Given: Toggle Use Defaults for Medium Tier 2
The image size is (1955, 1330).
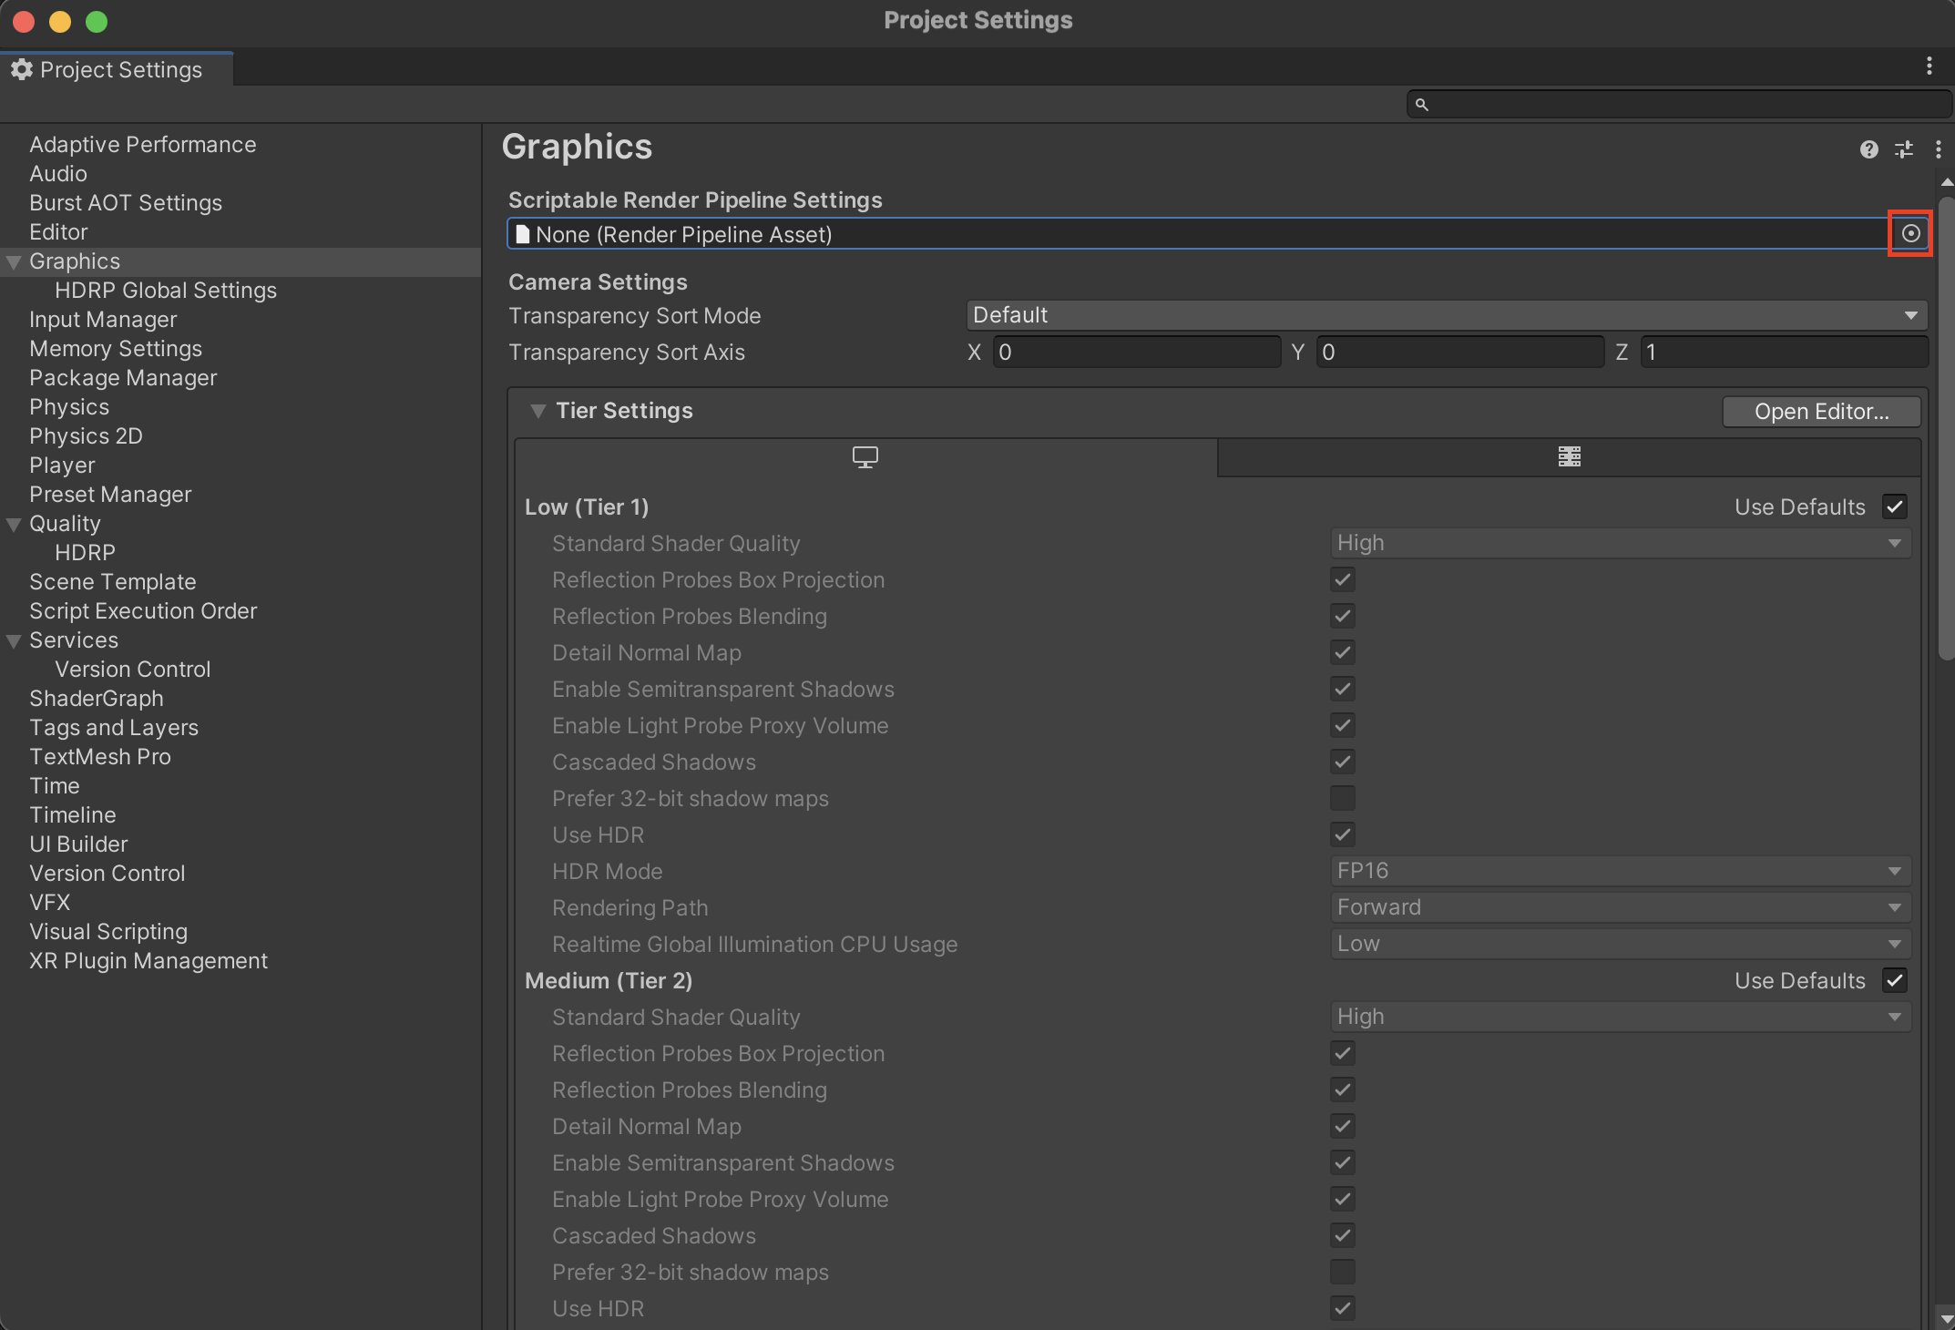Looking at the screenshot, I should [1895, 980].
